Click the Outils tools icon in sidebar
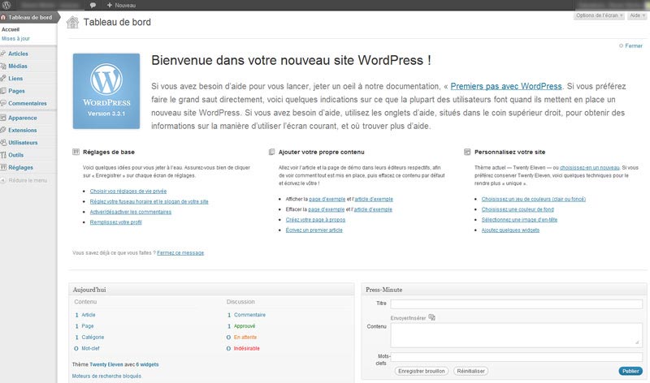Image resolution: width=650 pixels, height=383 pixels. pyautogui.click(x=3, y=155)
